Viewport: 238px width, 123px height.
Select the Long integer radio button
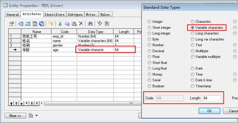tap(149, 33)
